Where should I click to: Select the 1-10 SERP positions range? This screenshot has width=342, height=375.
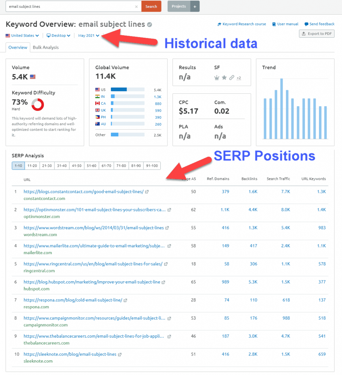point(18,166)
